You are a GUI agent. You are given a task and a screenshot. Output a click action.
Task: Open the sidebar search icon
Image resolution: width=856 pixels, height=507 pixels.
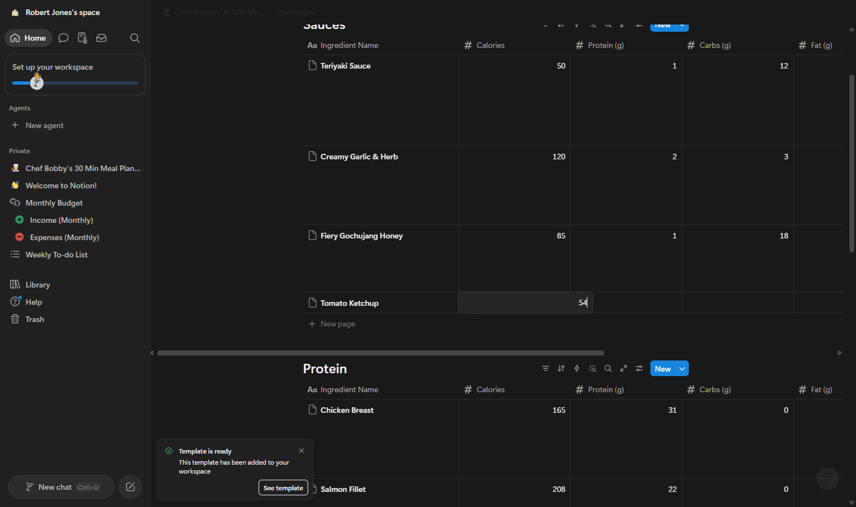135,38
